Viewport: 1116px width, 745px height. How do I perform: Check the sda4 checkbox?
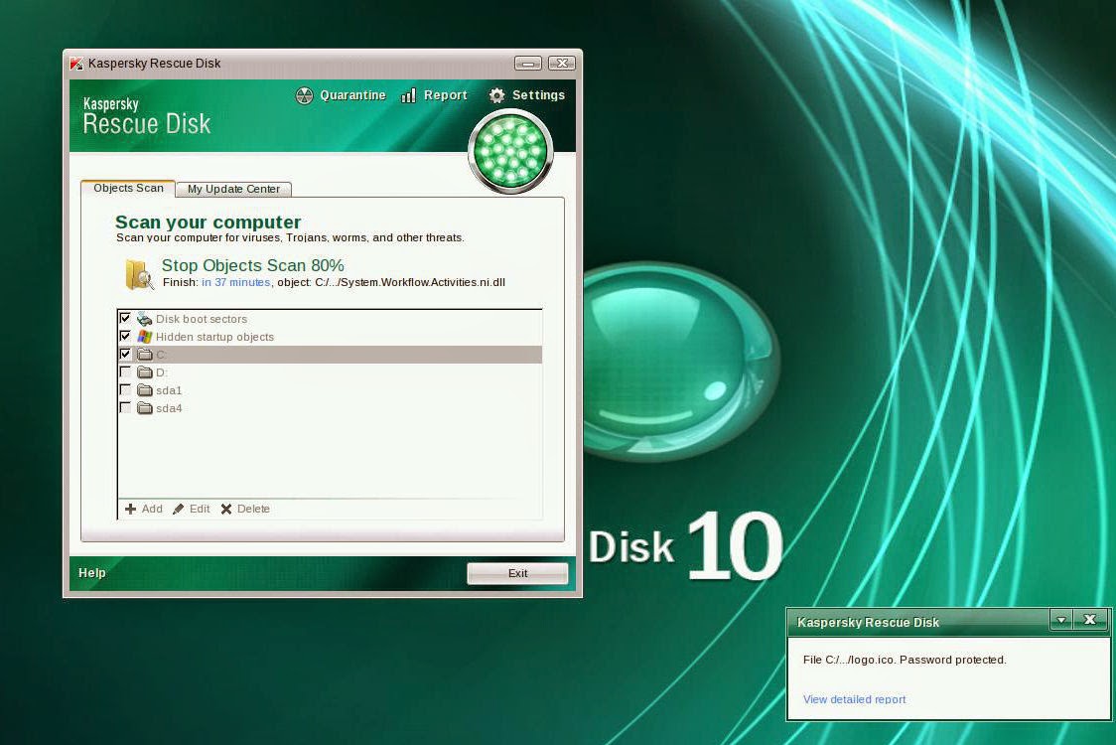pos(125,407)
